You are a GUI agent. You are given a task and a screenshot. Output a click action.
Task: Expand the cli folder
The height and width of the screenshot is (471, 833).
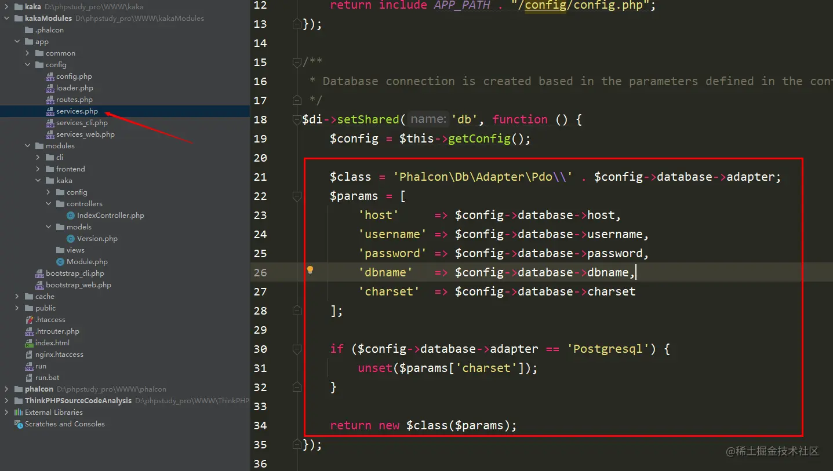38,158
